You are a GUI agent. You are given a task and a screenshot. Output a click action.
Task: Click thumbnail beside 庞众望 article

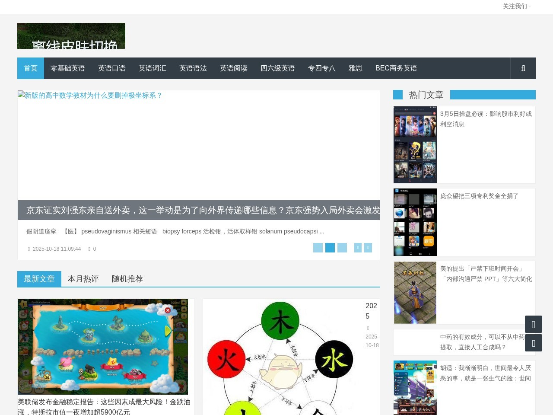[x=415, y=222]
